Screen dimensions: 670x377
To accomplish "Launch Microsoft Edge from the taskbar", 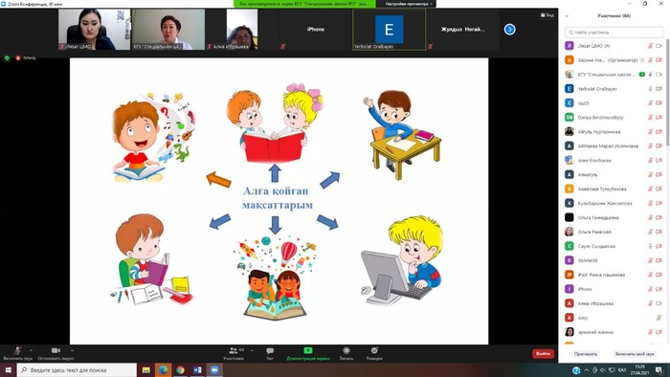I will 164,369.
